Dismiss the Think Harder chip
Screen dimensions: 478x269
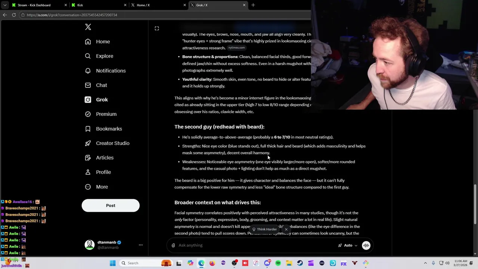click(286, 229)
